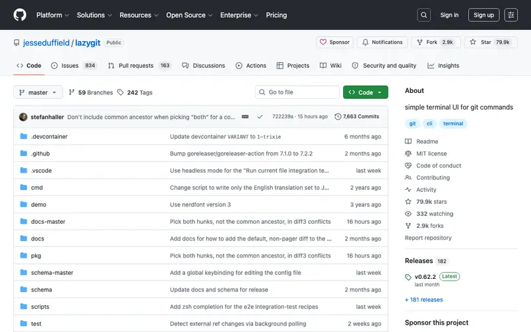Open the Platform dropdown menu
Viewport: 531px width, 332px height.
pyautogui.click(x=52, y=15)
